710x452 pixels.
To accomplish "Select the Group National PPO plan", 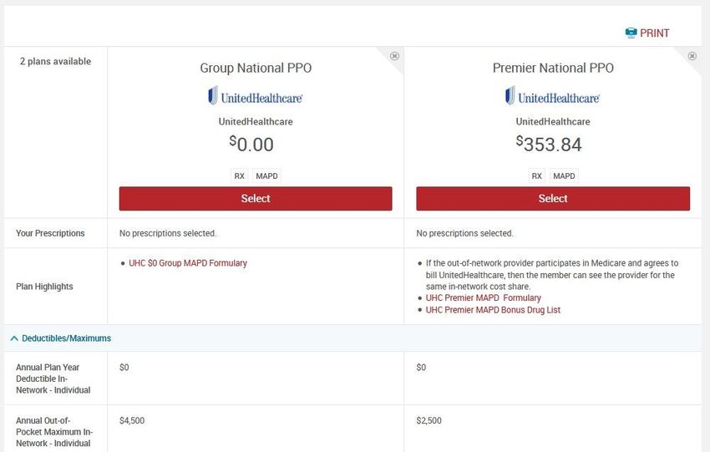I will (256, 199).
